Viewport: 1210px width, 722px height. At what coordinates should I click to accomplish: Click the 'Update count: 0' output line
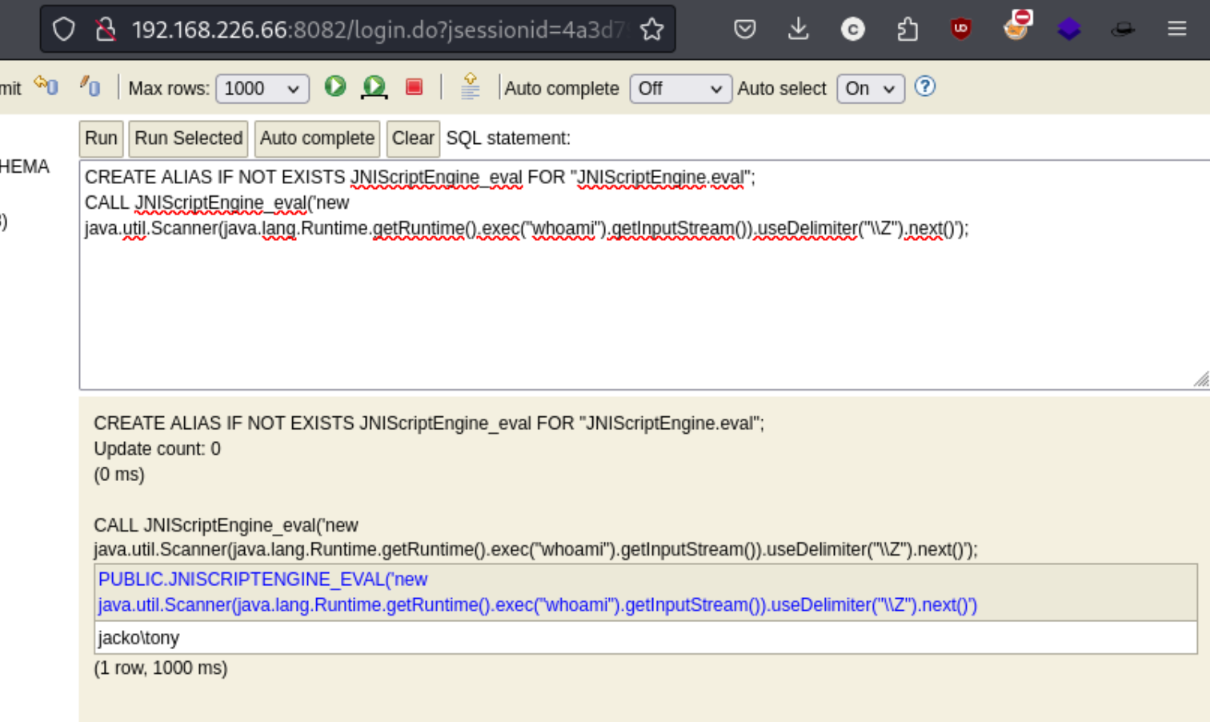(157, 448)
